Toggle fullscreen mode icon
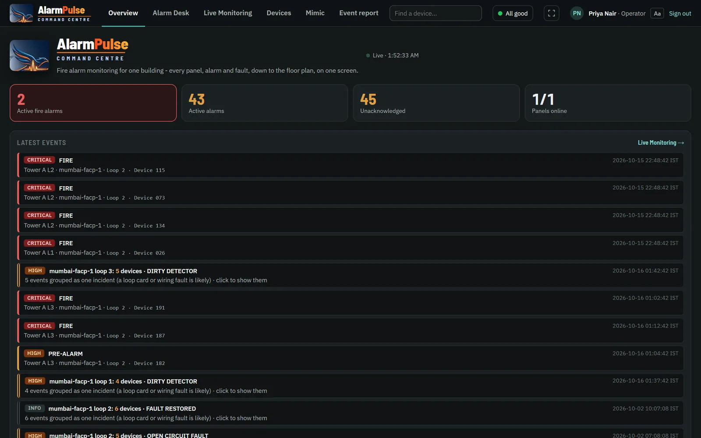The width and height of the screenshot is (701, 438). point(551,13)
